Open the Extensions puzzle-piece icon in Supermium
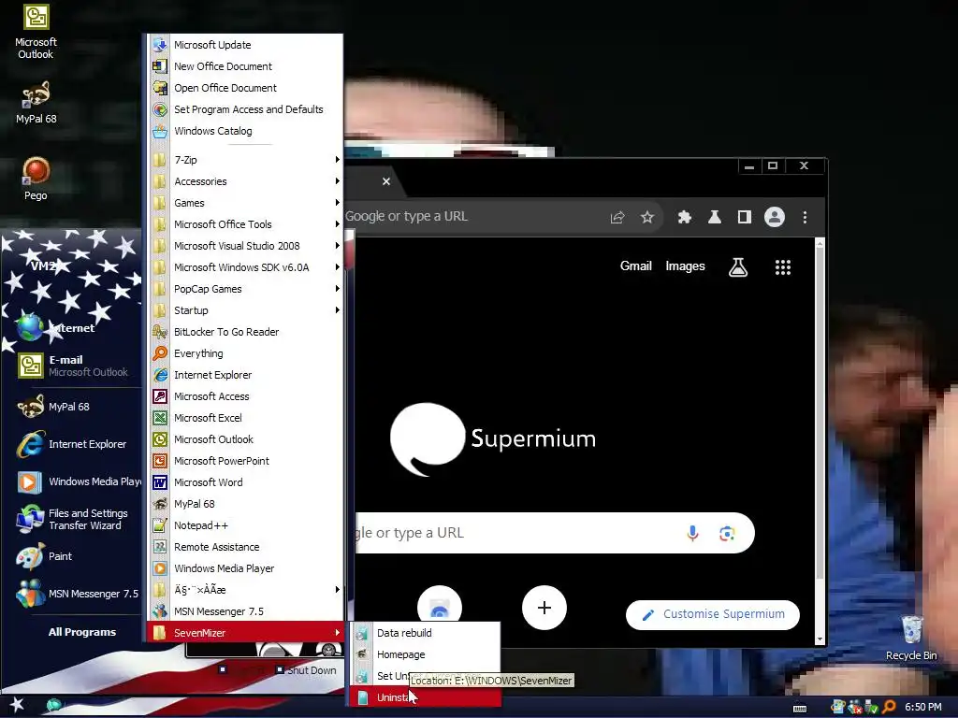The width and height of the screenshot is (958, 718). pos(684,217)
